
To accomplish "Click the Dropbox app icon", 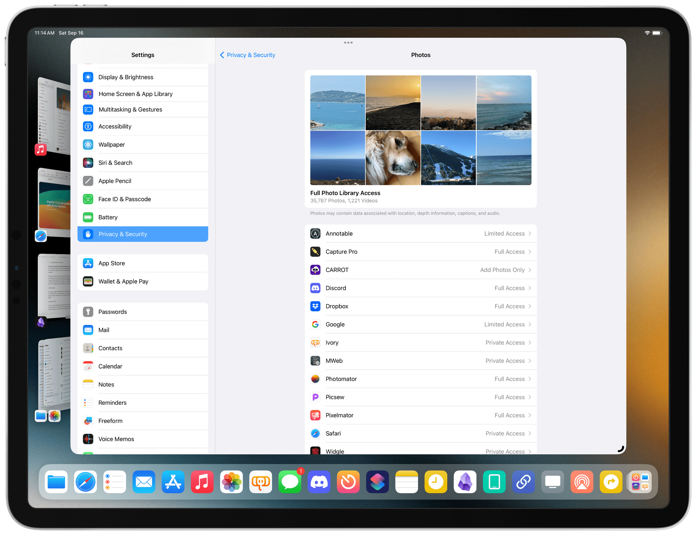I will (315, 306).
